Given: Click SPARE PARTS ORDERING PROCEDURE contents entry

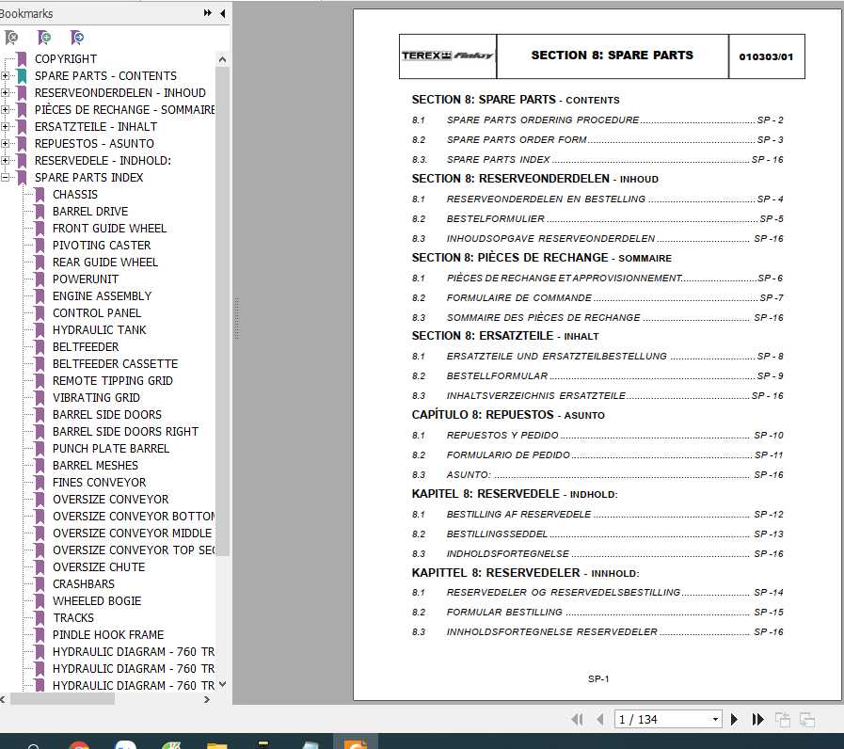Looking at the screenshot, I should coord(543,120).
